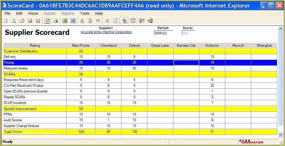
Task: Click Kokomo Total Score cell showing 97
Action: point(212,132)
